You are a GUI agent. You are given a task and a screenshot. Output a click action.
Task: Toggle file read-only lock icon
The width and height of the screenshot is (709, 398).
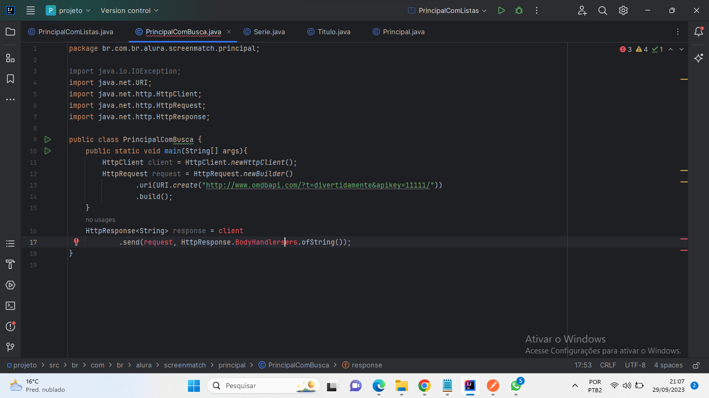pyautogui.click(x=697, y=365)
